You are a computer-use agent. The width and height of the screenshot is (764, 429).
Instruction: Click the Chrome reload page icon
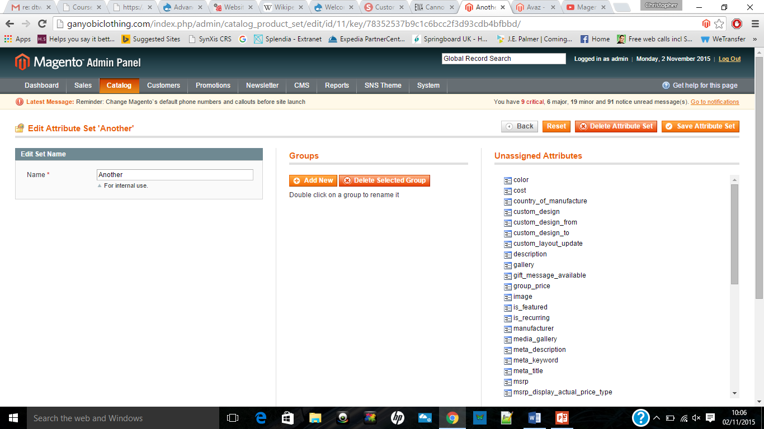click(42, 24)
